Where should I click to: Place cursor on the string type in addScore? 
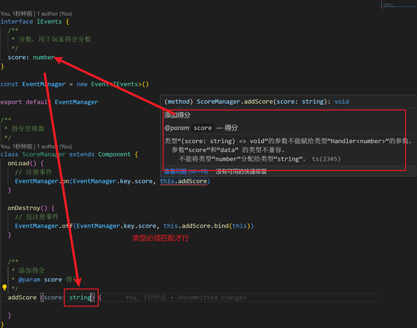(80, 297)
